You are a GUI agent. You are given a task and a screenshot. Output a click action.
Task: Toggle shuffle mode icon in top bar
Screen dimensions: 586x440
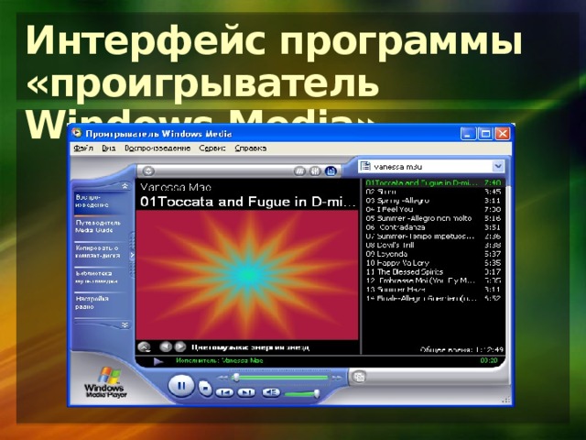coord(299,171)
